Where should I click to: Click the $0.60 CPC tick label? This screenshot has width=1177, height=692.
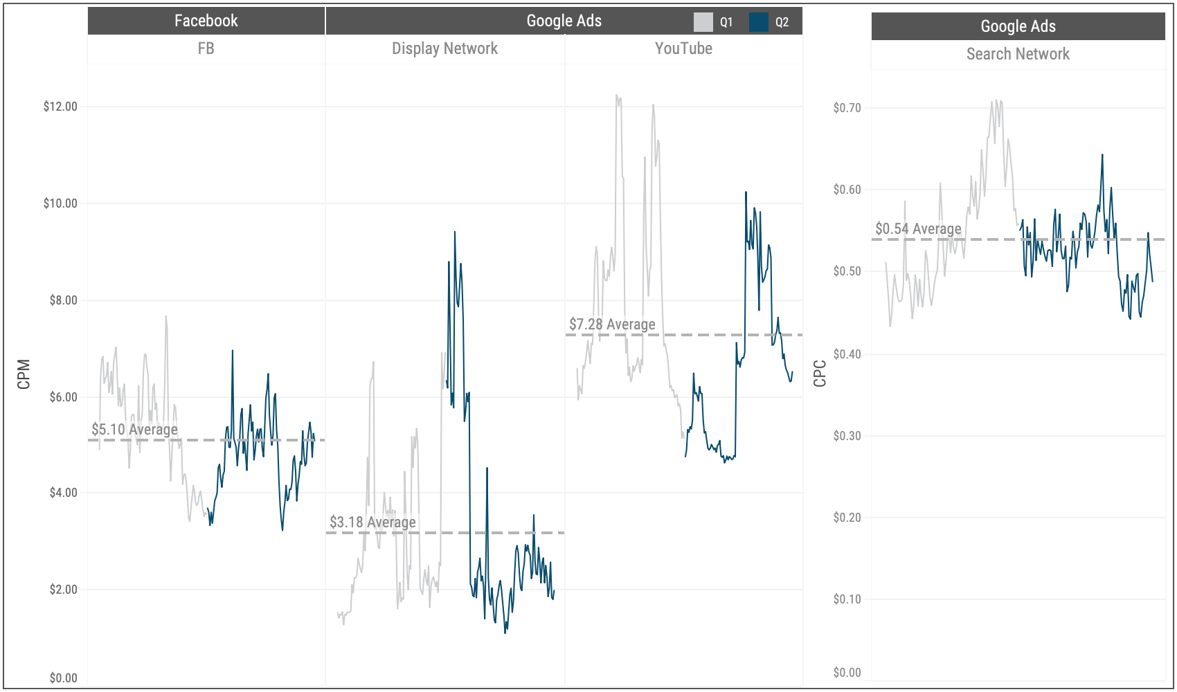pyautogui.click(x=847, y=190)
